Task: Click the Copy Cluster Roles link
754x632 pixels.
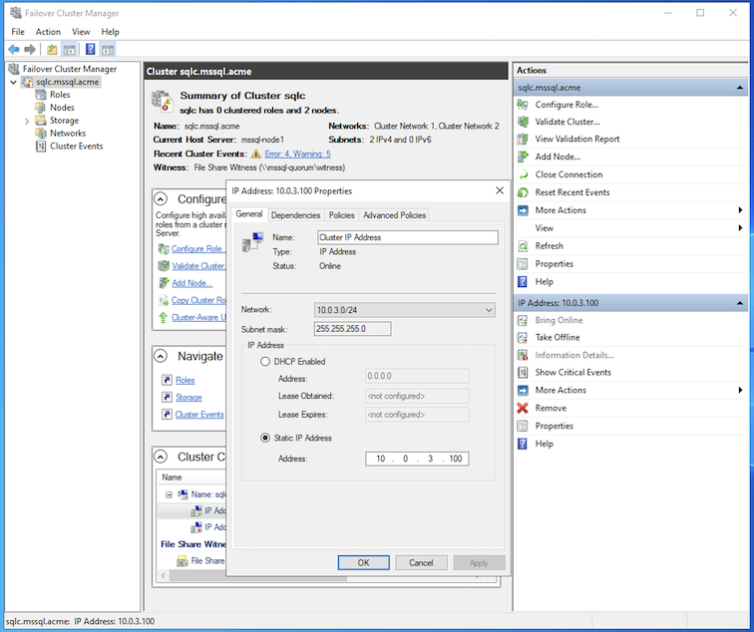Action: point(198,300)
